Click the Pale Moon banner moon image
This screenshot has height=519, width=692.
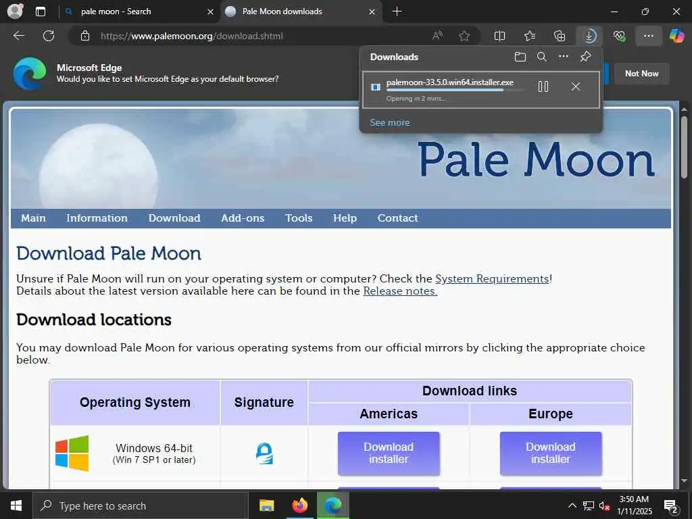point(98,166)
